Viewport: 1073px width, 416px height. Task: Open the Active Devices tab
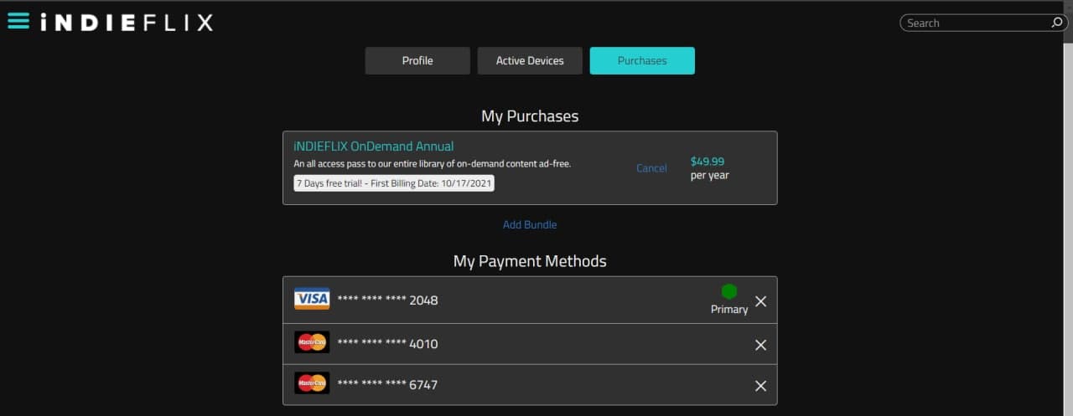click(530, 61)
